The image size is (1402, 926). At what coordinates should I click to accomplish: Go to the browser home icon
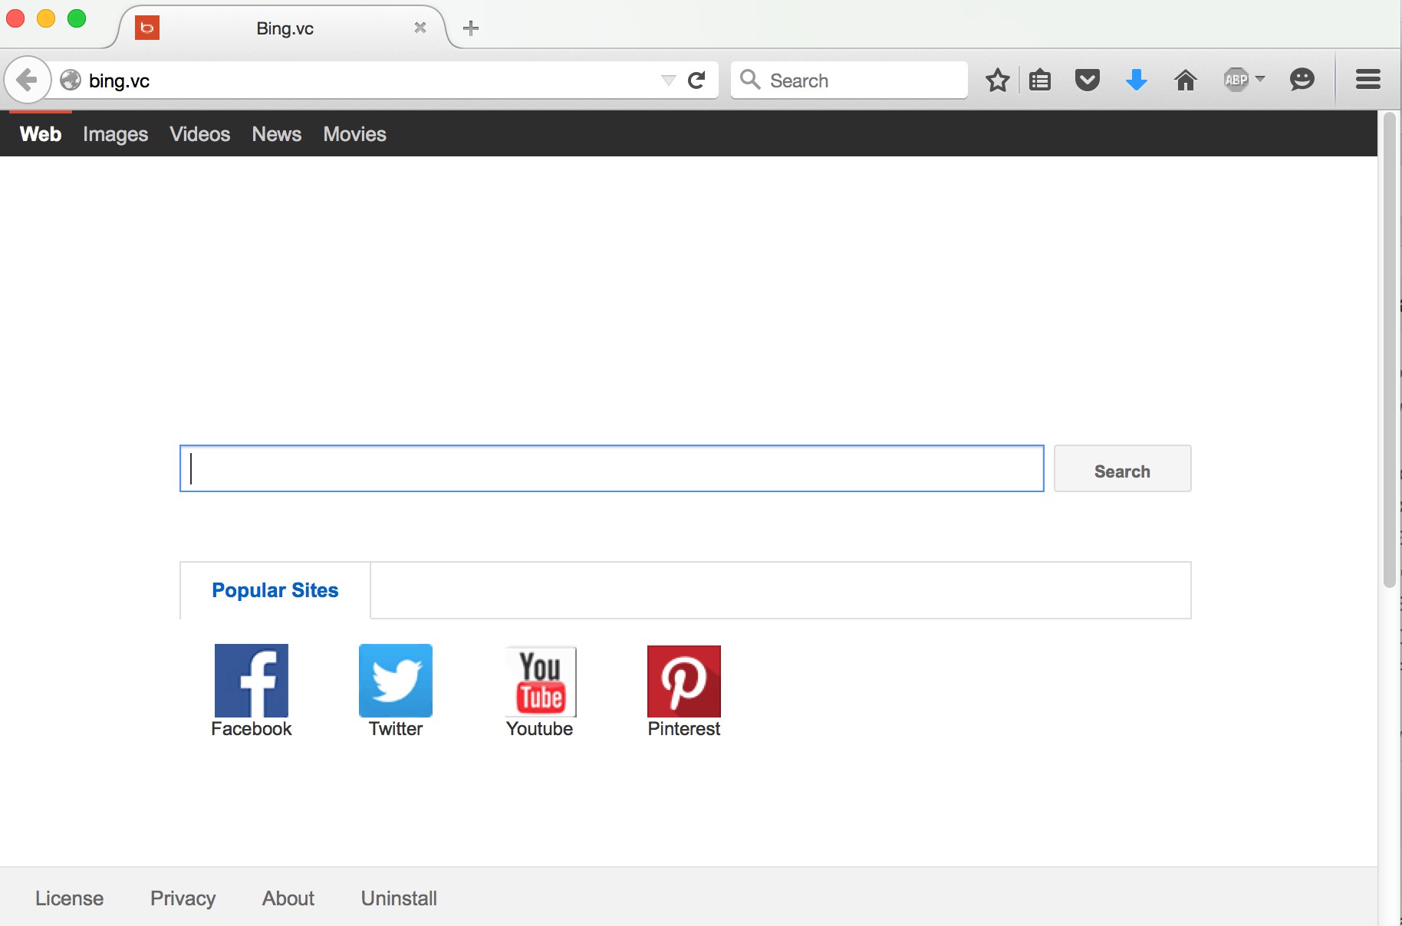tap(1185, 80)
